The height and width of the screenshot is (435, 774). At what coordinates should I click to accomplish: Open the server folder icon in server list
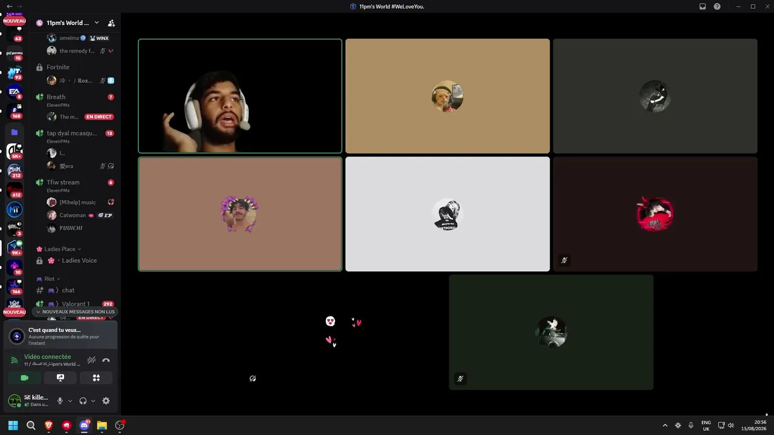(x=15, y=132)
